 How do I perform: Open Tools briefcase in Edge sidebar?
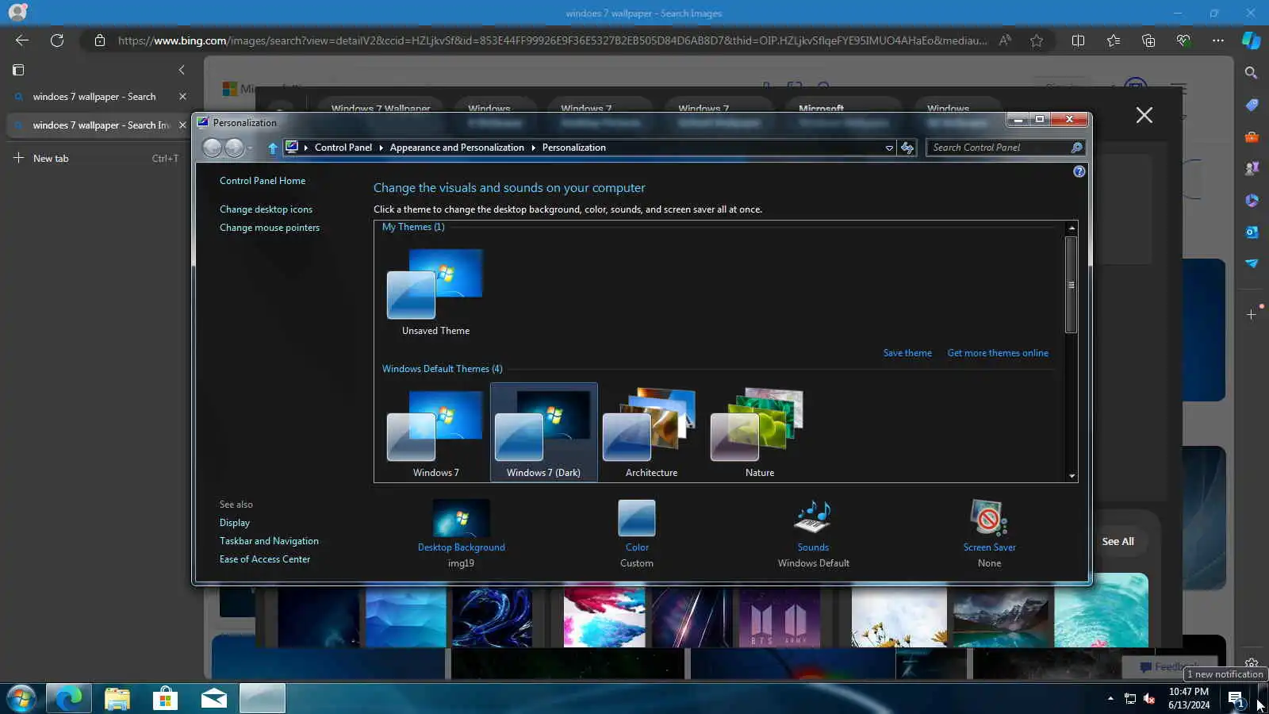click(1252, 136)
